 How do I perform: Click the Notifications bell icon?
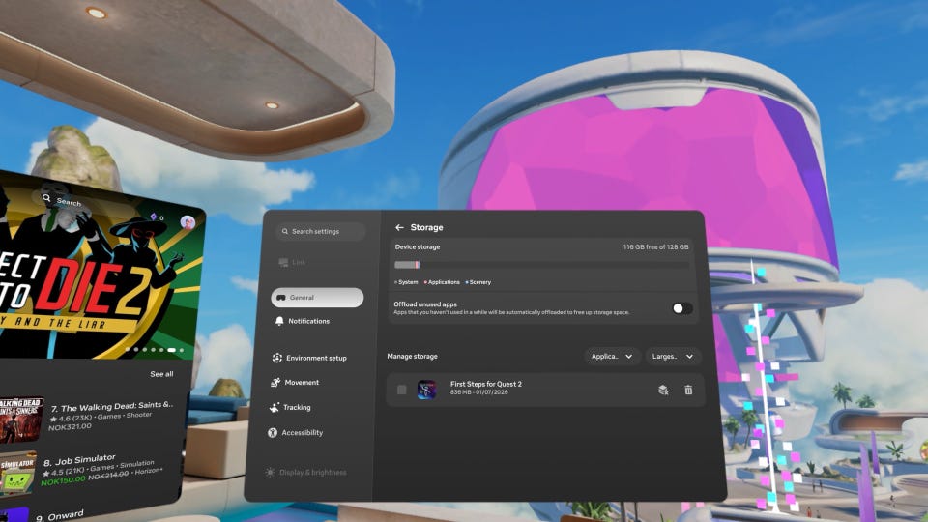click(279, 321)
